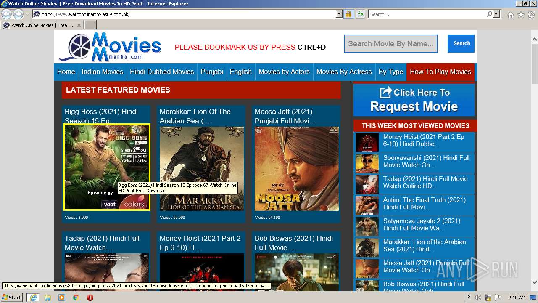
Task: Click Antim sidebar thumbnail
Action: click(367, 205)
